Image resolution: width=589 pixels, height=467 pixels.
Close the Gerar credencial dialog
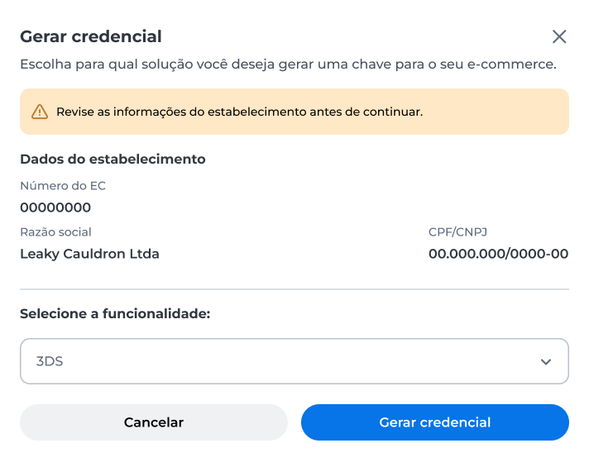click(x=559, y=37)
